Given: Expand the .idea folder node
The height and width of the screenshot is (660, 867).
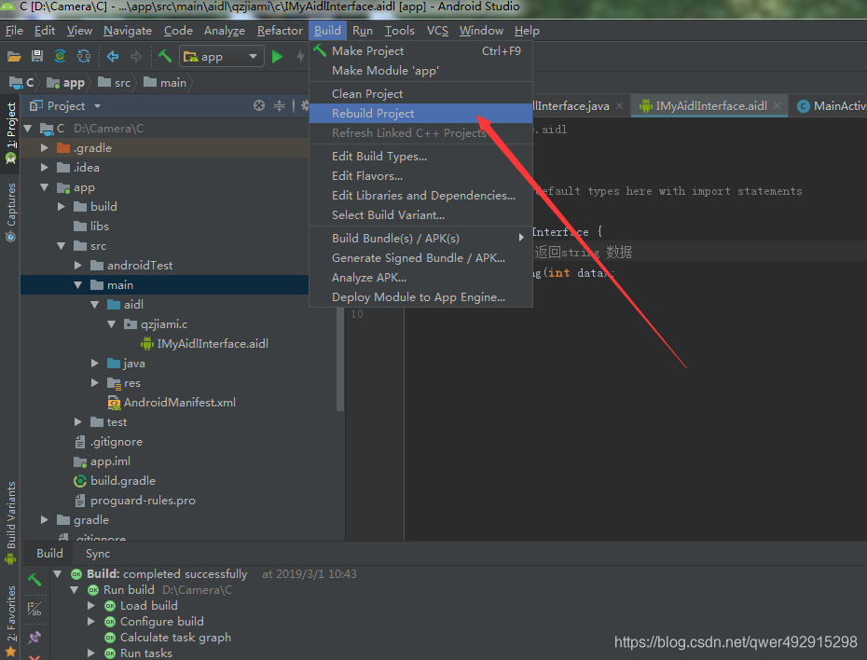Looking at the screenshot, I should point(44,168).
